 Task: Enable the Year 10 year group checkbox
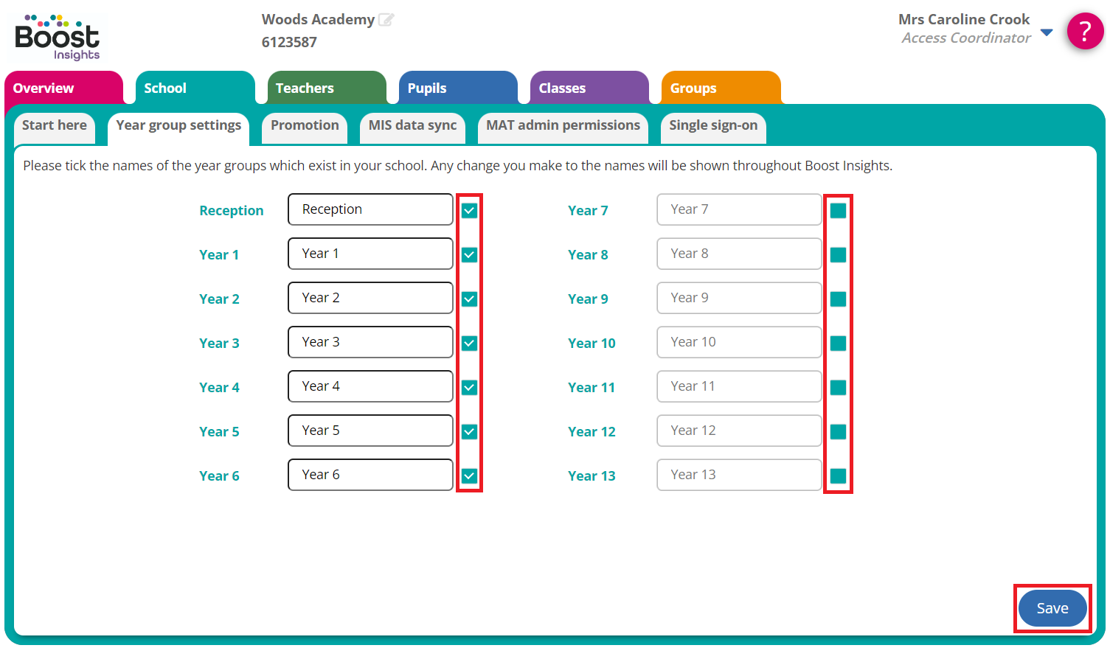tap(838, 344)
